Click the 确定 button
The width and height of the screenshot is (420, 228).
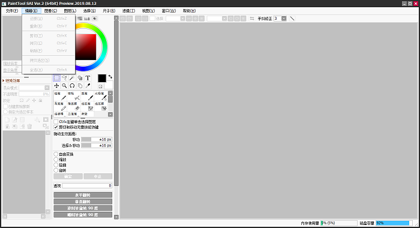point(68,176)
